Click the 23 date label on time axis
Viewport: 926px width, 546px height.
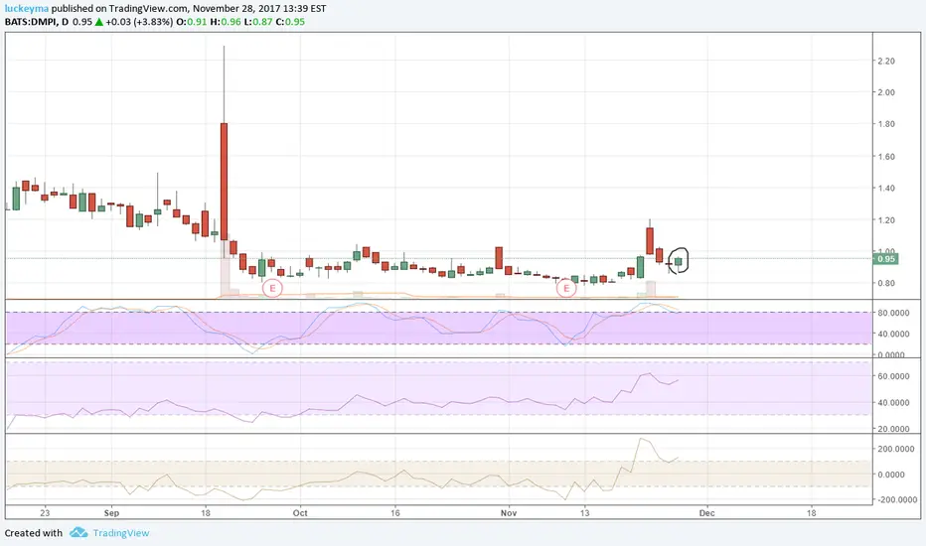[x=45, y=513]
